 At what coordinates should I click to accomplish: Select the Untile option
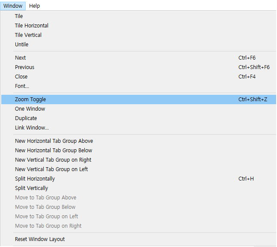coord(139,45)
